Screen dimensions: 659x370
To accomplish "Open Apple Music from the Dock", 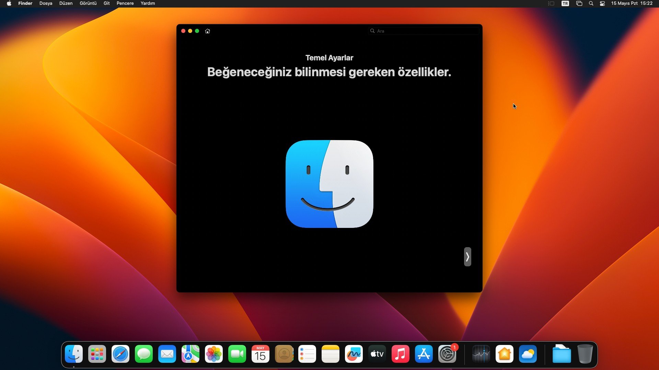I will coord(401,354).
